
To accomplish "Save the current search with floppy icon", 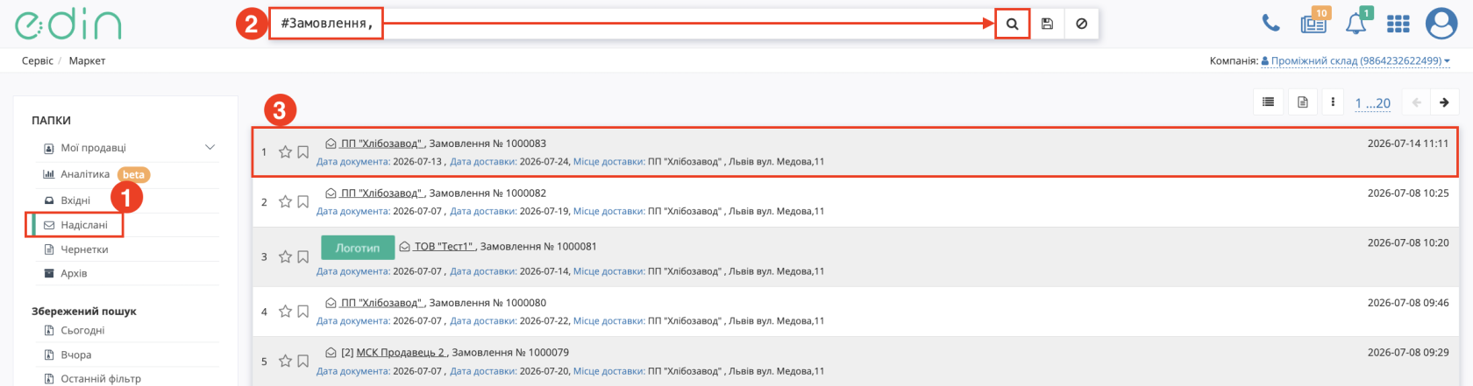I will coord(1047,24).
